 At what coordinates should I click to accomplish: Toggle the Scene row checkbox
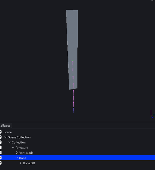(x=1, y=132)
